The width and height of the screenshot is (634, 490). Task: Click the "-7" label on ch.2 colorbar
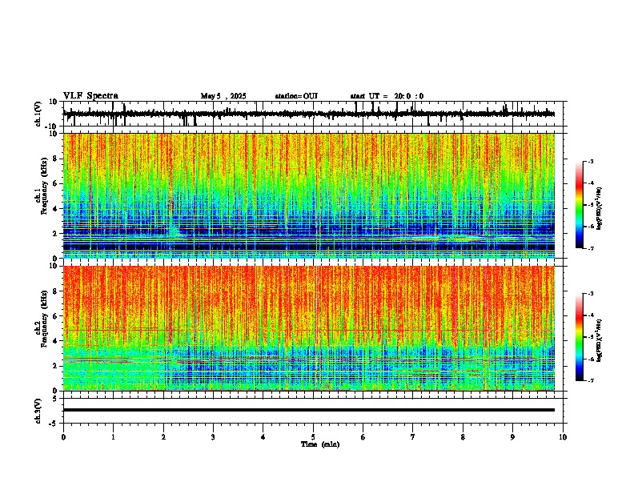point(591,380)
